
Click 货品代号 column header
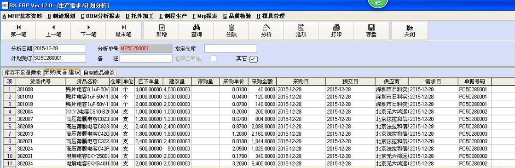tap(41, 81)
